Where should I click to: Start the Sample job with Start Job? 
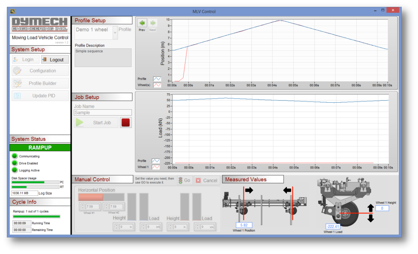pos(96,122)
